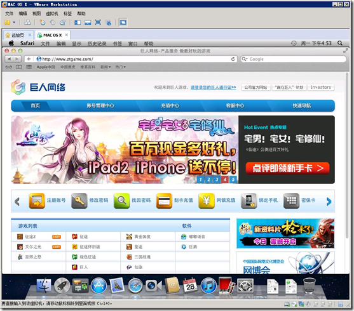Open the Reading List glasses icon

(8, 67)
